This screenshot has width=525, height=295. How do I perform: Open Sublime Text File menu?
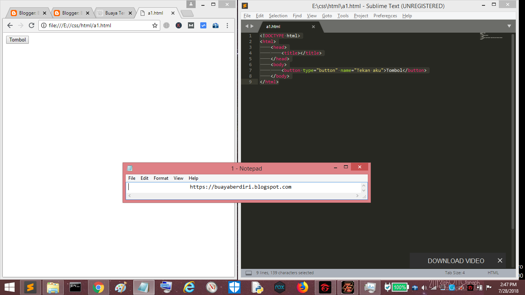(x=247, y=16)
